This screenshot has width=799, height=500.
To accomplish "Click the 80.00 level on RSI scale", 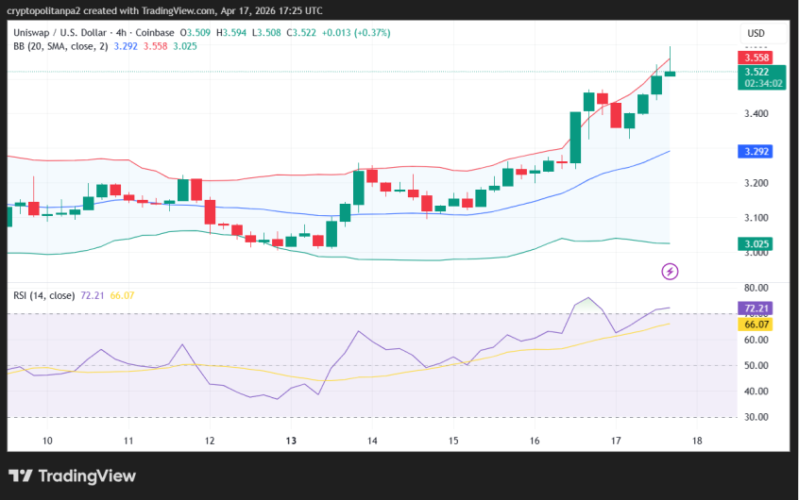I will point(756,288).
